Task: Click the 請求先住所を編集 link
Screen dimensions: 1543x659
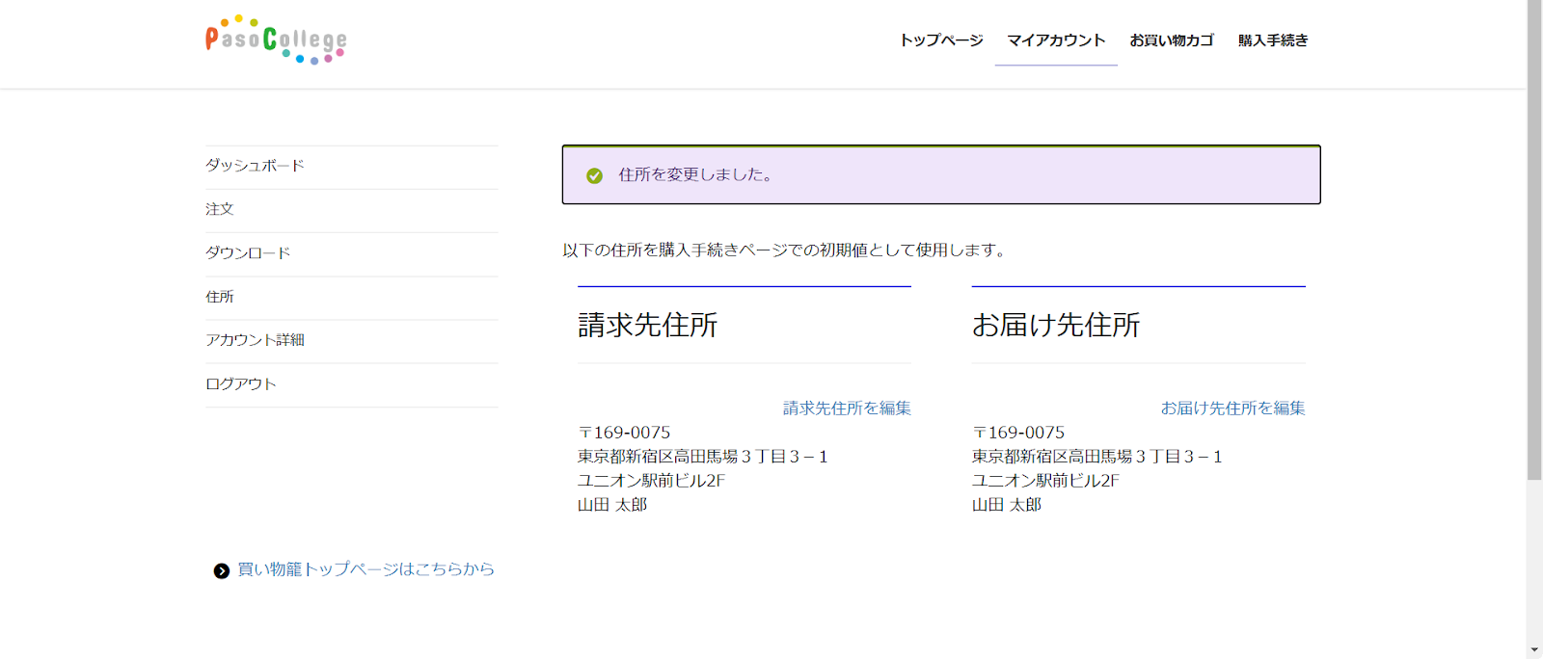Action: pyautogui.click(x=847, y=409)
